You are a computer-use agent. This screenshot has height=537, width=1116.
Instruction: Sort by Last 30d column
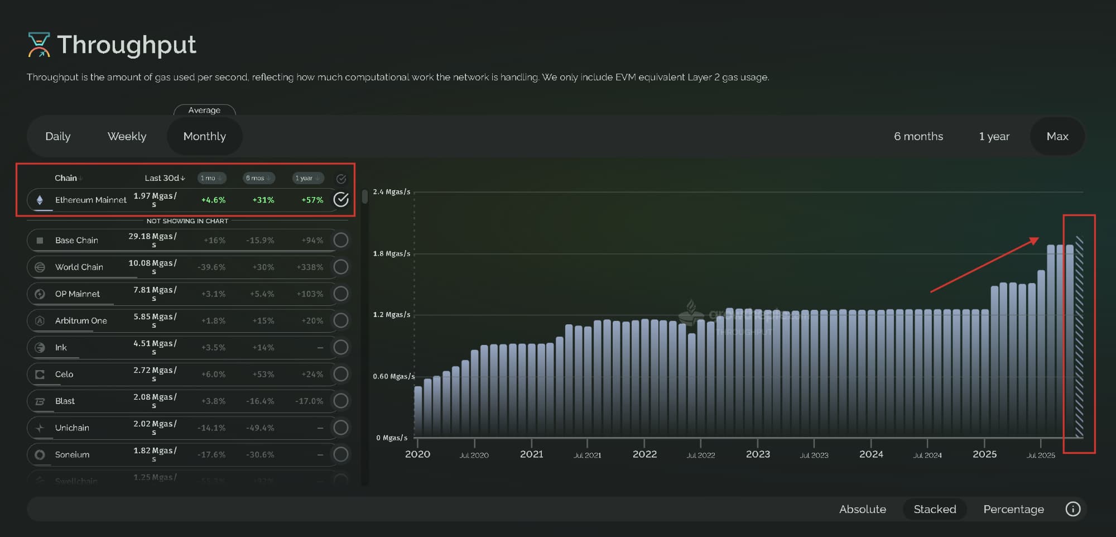click(165, 178)
